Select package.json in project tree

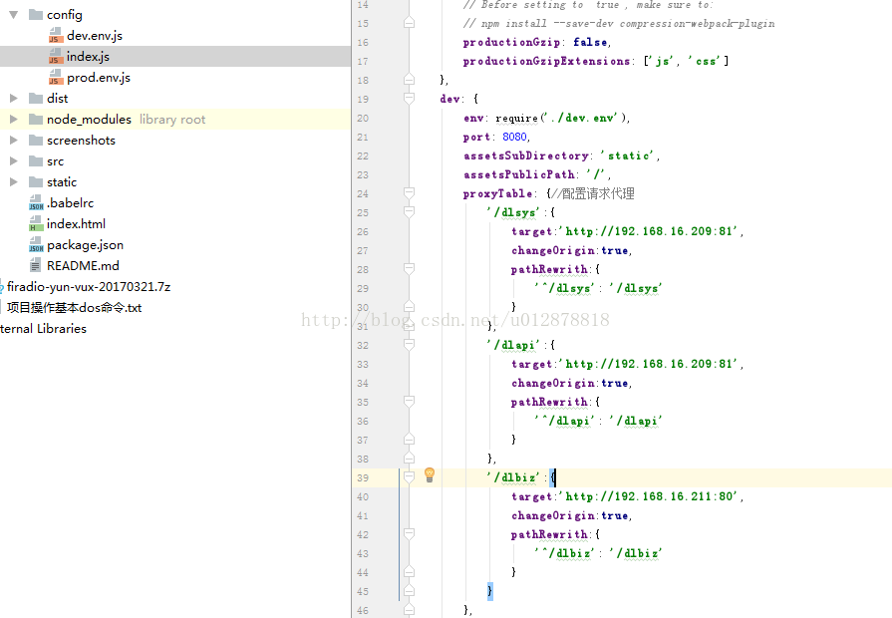tap(85, 245)
